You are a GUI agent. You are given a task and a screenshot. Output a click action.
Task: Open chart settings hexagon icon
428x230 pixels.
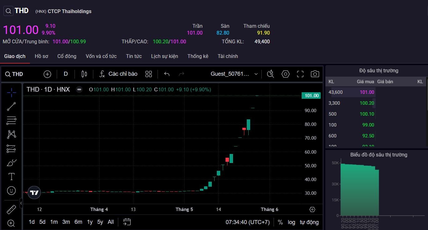pyautogui.click(x=285, y=74)
